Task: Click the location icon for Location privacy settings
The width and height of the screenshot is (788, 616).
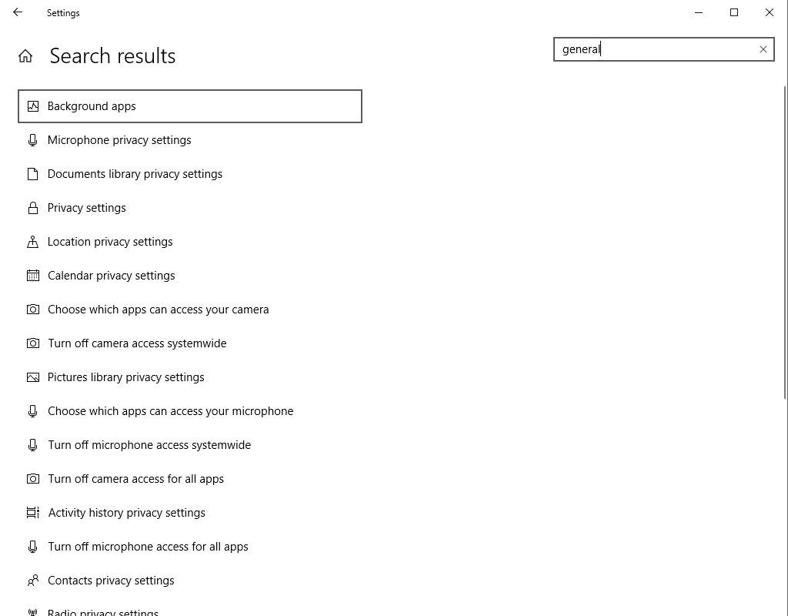Action: 32,242
